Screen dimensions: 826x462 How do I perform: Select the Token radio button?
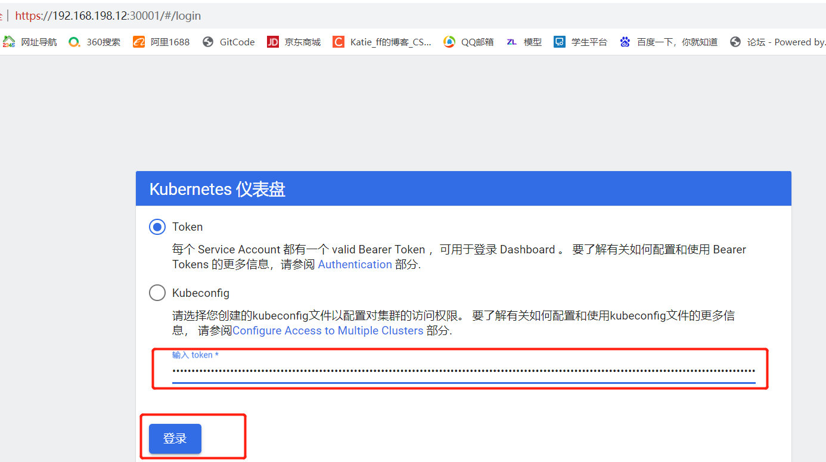point(157,227)
